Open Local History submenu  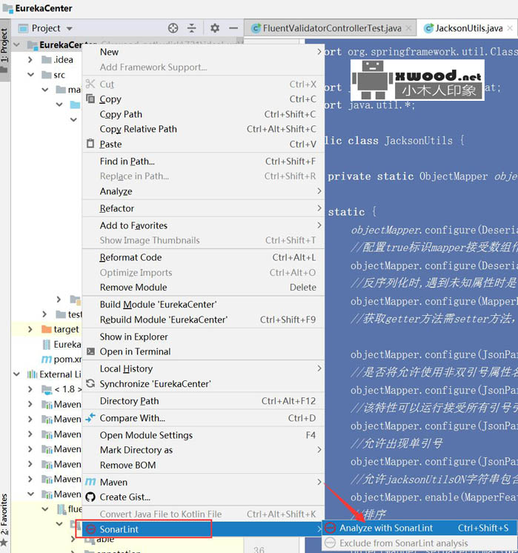(203, 368)
